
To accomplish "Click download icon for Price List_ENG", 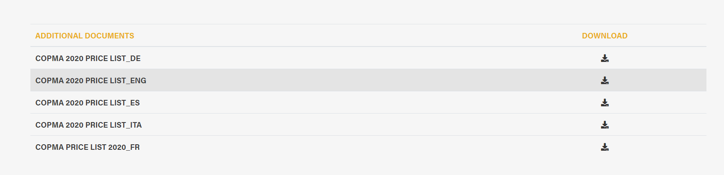I will coord(605,81).
